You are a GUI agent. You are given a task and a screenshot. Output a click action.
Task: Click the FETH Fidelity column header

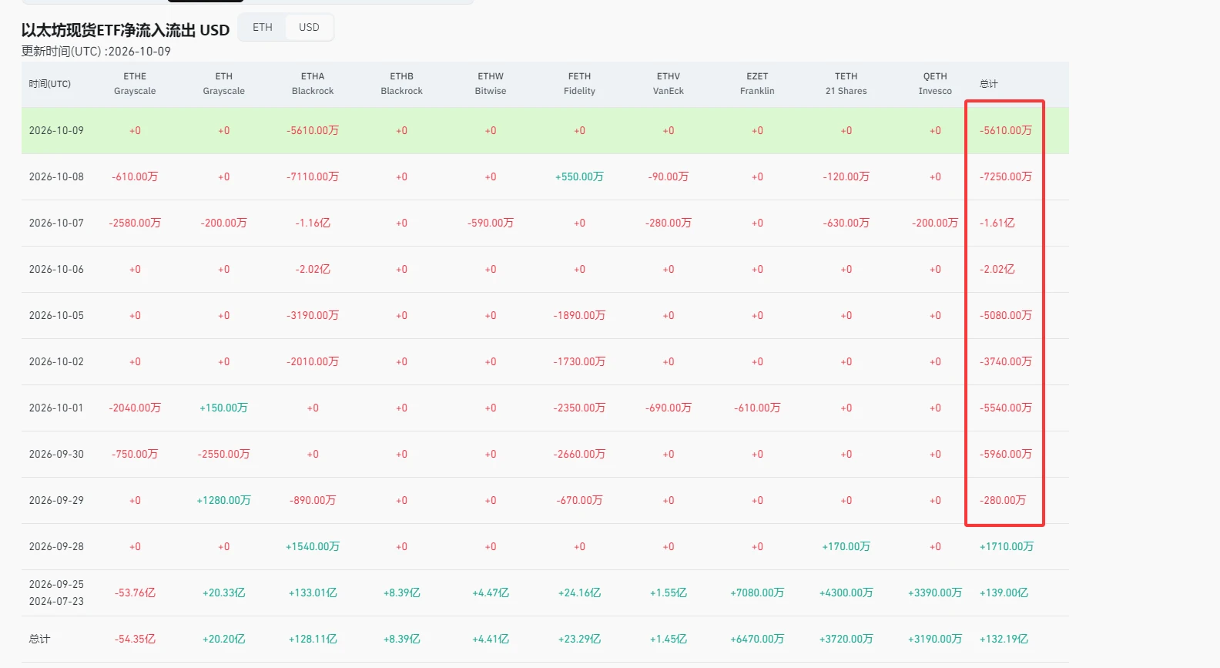579,84
